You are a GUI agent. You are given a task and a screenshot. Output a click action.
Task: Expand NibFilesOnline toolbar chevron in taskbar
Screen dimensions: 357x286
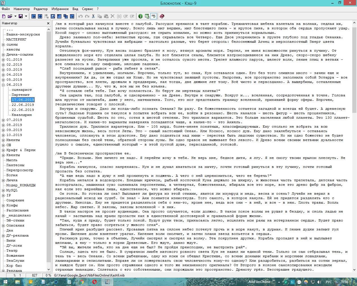pyautogui.click(x=274, y=281)
